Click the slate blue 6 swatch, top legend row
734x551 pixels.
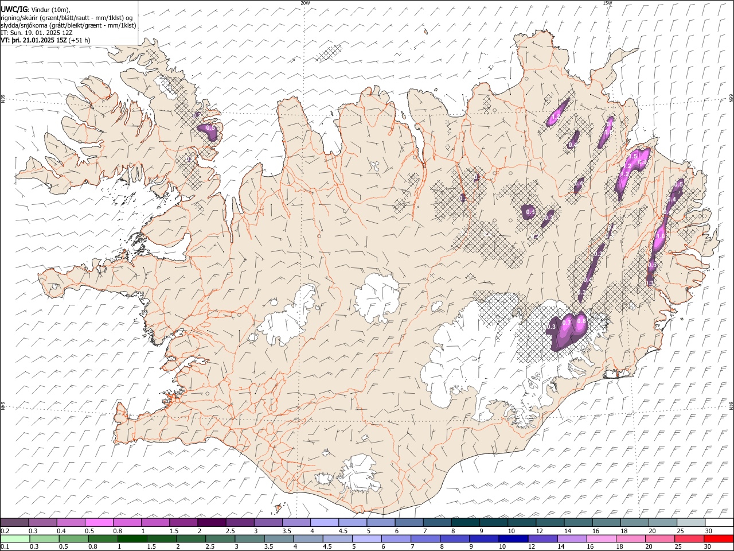[409, 522]
